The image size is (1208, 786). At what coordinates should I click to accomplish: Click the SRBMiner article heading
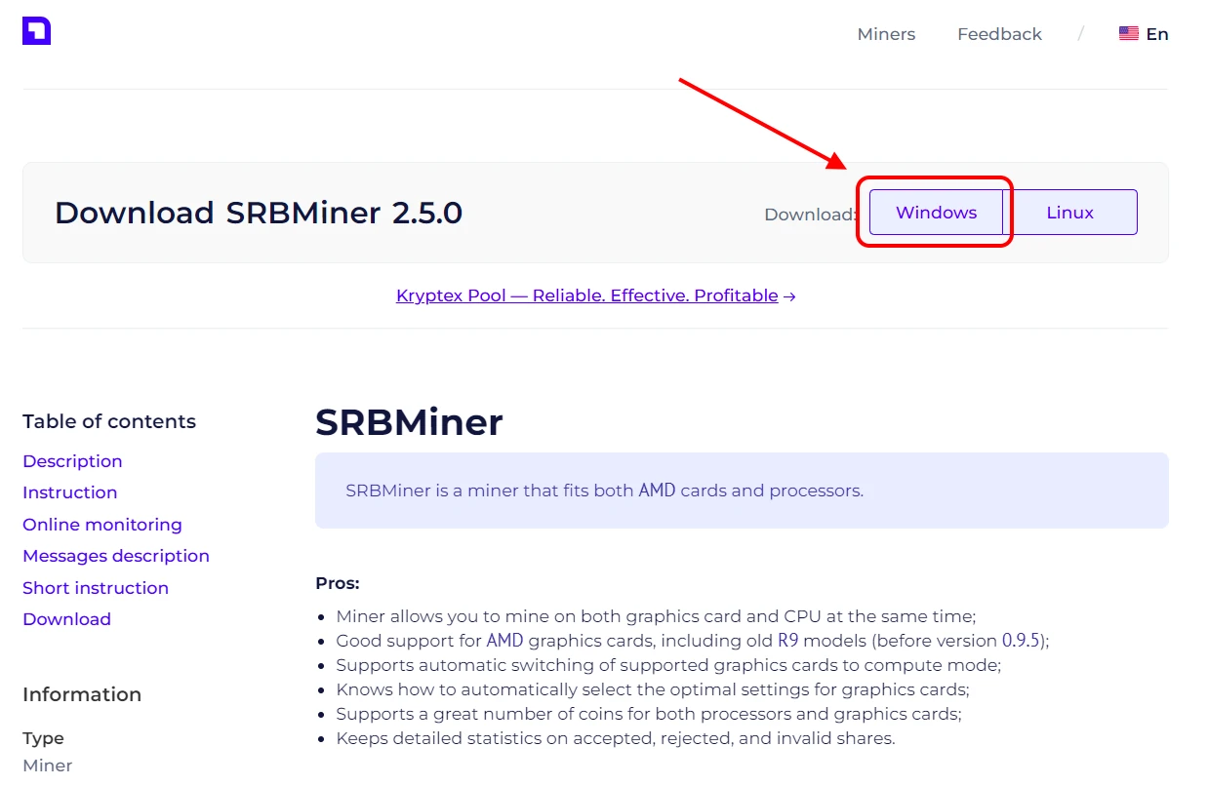[x=408, y=422]
